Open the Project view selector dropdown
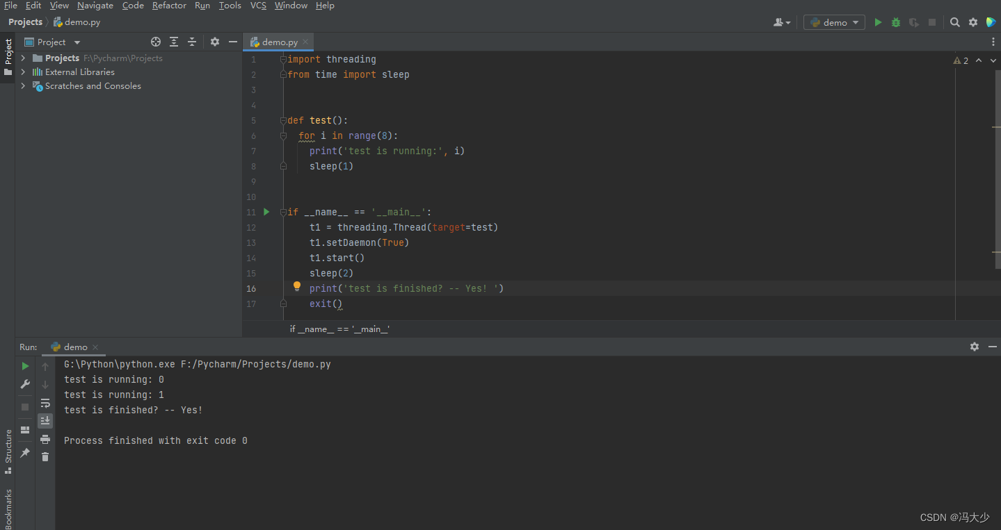The width and height of the screenshot is (1001, 530). 53,42
